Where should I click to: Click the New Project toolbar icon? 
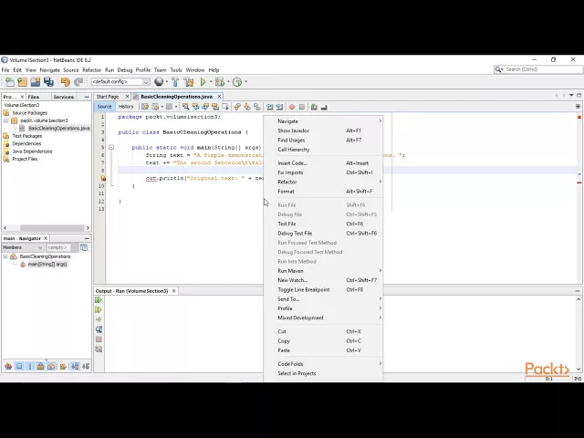pos(22,81)
